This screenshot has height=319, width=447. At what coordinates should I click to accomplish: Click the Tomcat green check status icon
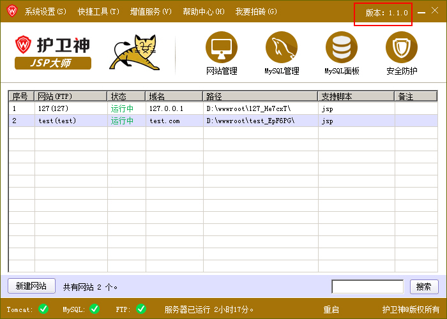click(x=43, y=309)
